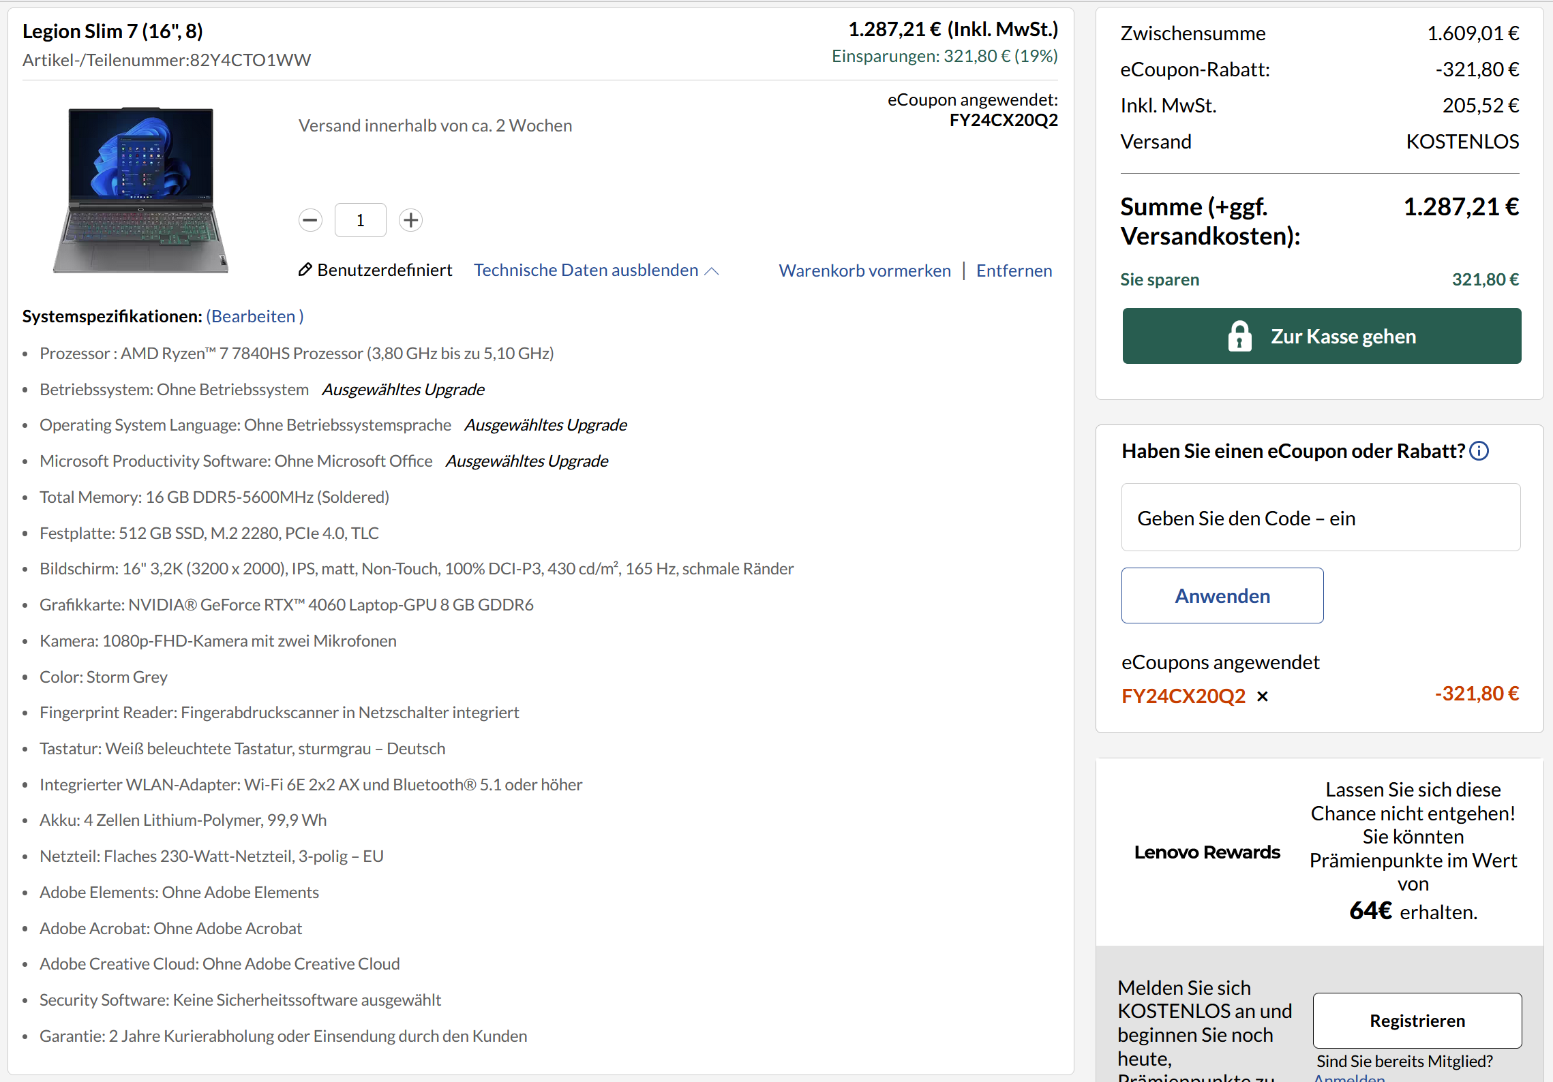Screen dimensions: 1553x1082
Task: Click Bearbeiten next to Systemspezifikationen
Action: pyautogui.click(x=255, y=316)
